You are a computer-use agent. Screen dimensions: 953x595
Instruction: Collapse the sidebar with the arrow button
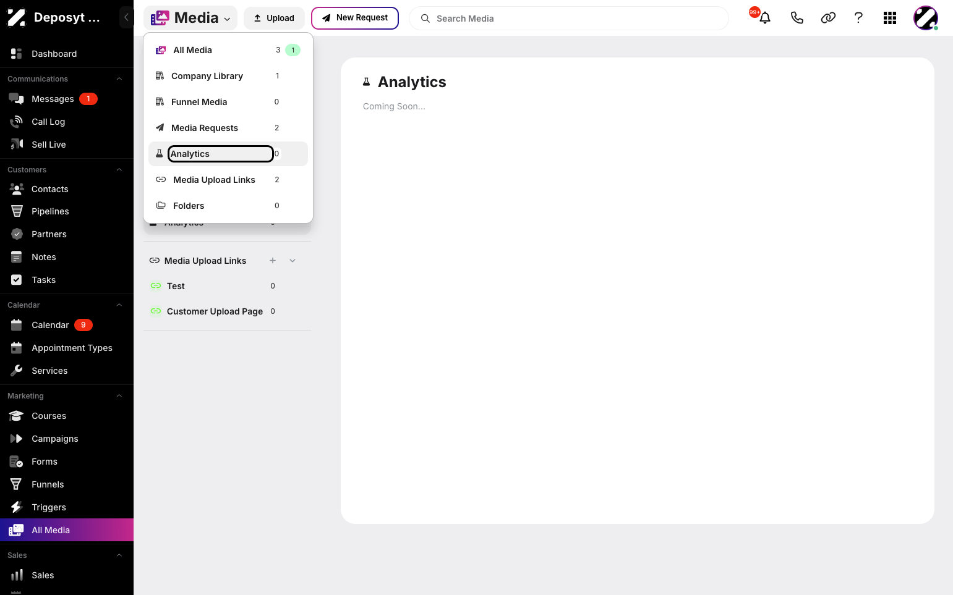(x=126, y=17)
